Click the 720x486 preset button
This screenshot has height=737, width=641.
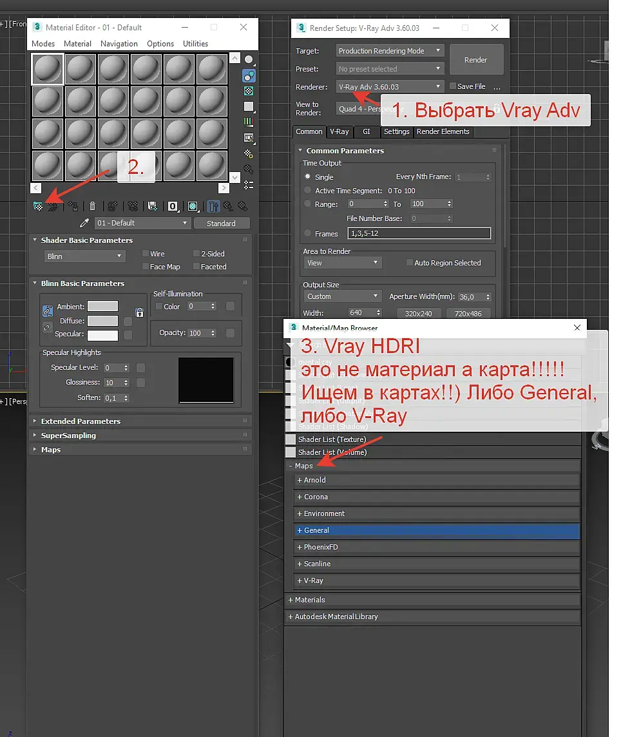pos(468,314)
